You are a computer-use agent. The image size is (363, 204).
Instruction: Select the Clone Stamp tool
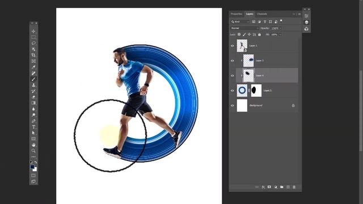(33, 85)
